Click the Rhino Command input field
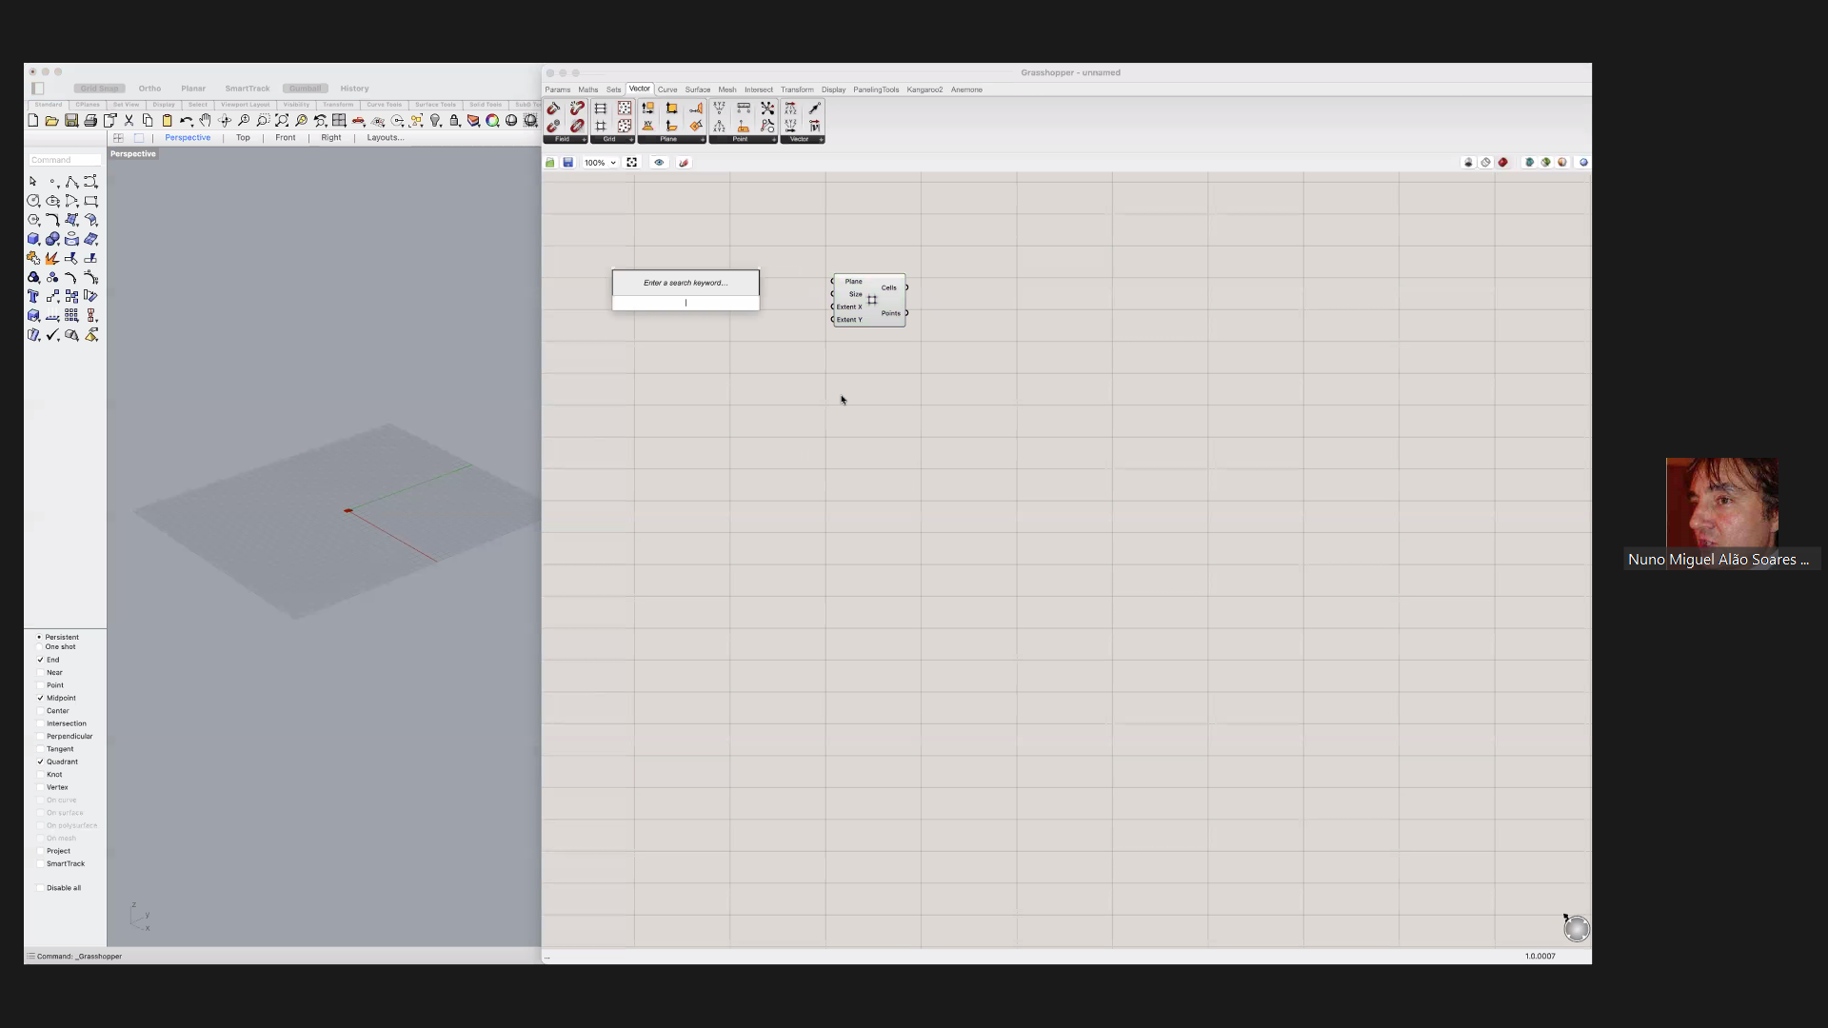The height and width of the screenshot is (1028, 1828). [65, 160]
